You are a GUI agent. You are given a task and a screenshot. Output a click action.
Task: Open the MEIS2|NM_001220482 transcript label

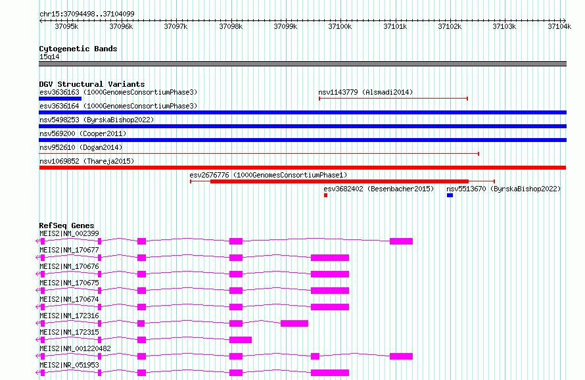(75, 348)
